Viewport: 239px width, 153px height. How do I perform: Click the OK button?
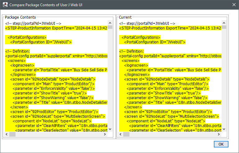[x=221, y=144]
